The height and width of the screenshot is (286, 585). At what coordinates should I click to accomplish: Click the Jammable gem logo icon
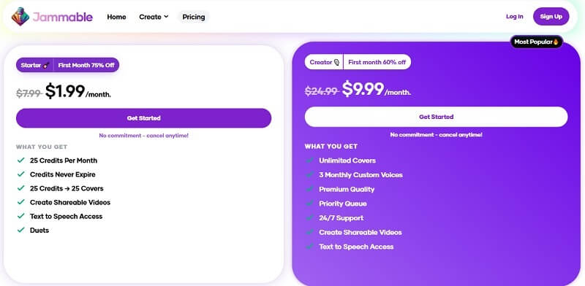20,17
